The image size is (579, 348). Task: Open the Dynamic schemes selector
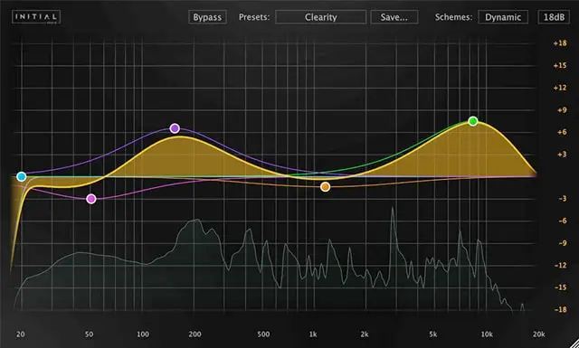click(x=503, y=17)
